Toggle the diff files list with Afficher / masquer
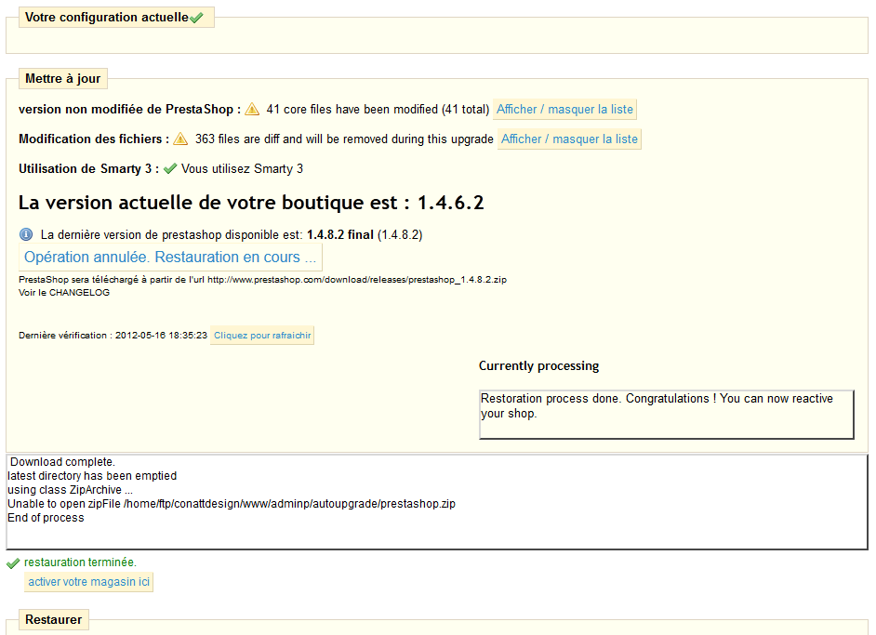 coord(569,139)
